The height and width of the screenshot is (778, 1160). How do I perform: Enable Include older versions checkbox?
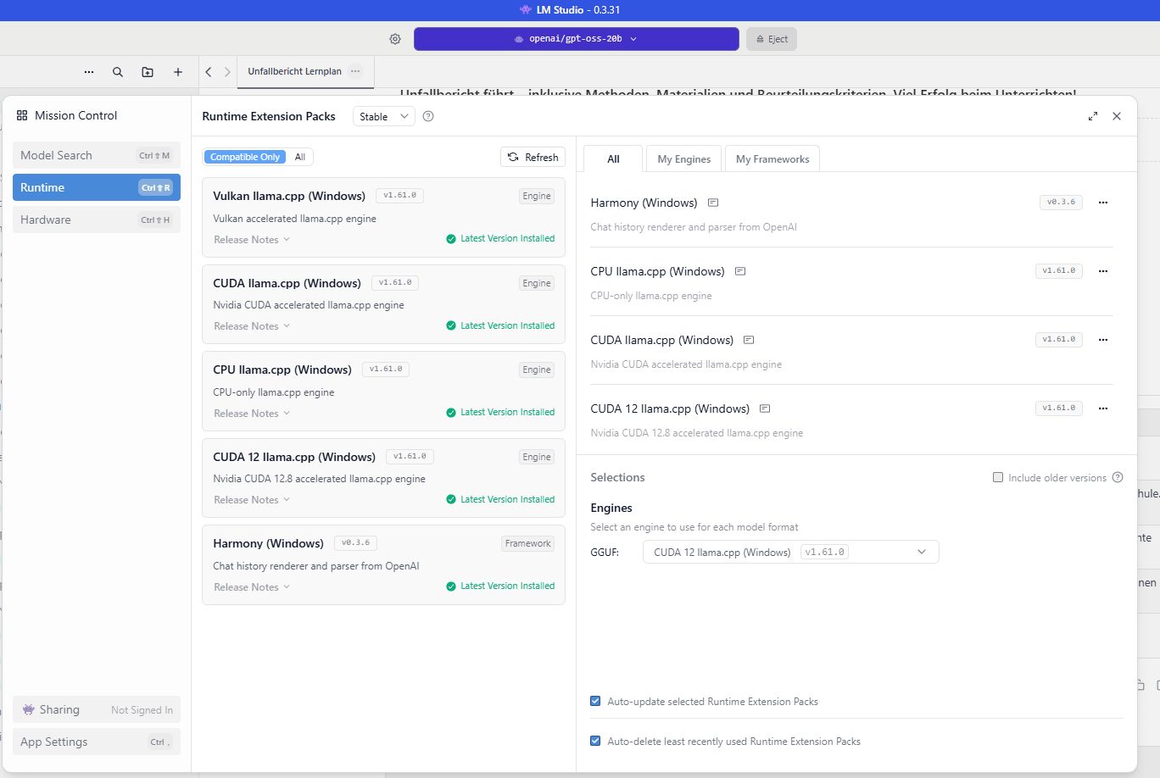tap(998, 477)
